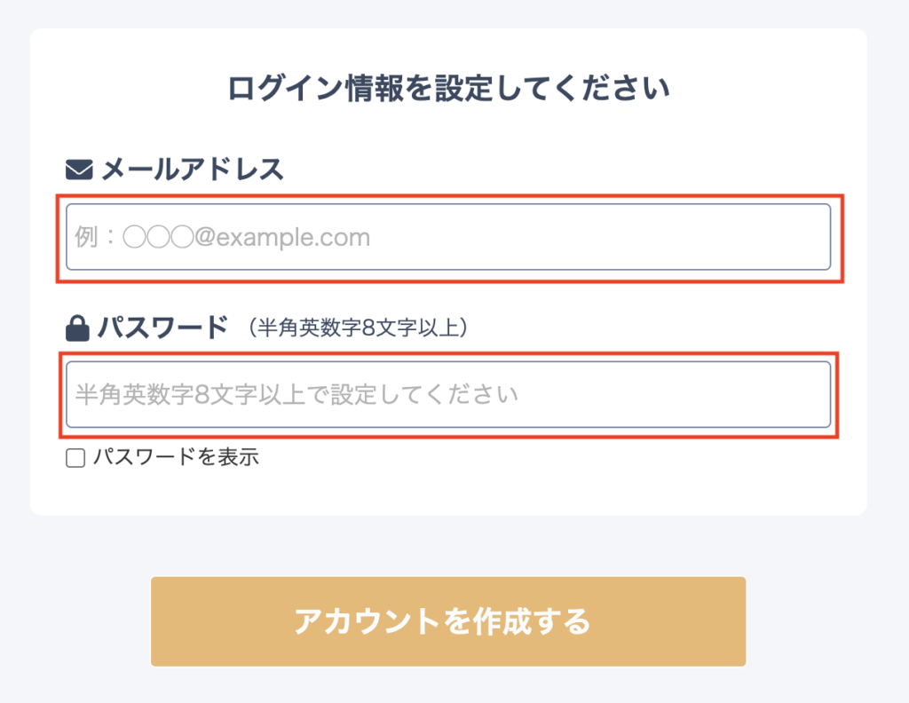The height and width of the screenshot is (703, 909).
Task: Click the bold パスワード label text
Action: tap(162, 328)
